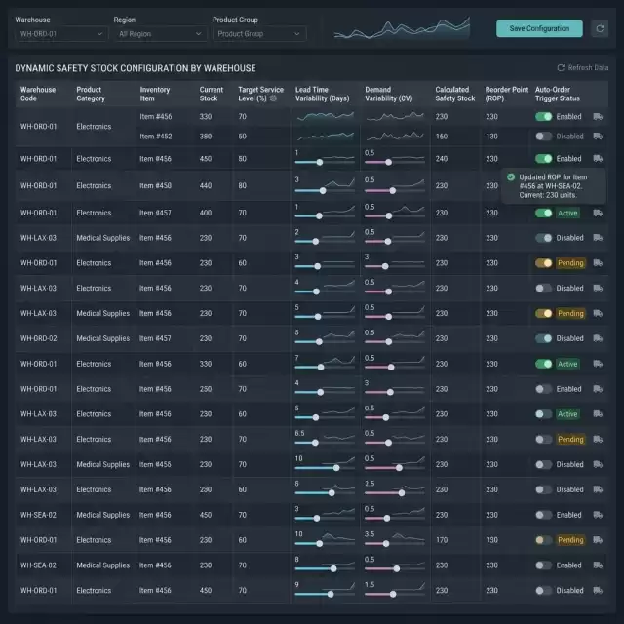Click lead time sparkline for Item #452
Screen dimensions: 624x624
pyautogui.click(x=325, y=136)
